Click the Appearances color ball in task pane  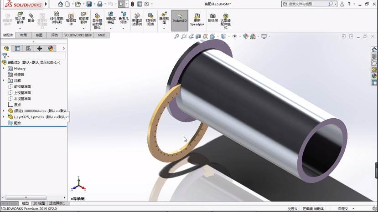tap(374, 76)
